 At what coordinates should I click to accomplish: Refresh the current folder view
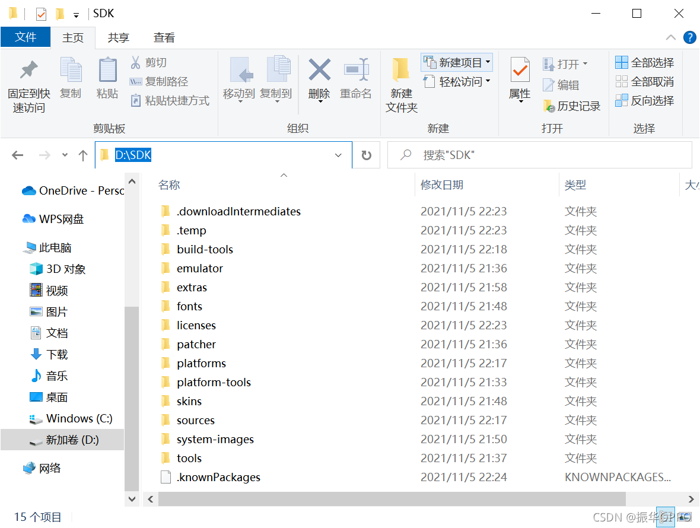point(367,155)
